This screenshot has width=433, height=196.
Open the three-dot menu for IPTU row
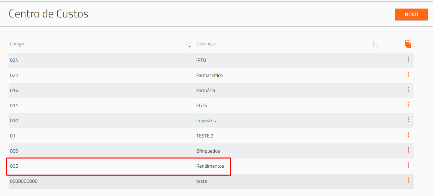click(x=408, y=59)
